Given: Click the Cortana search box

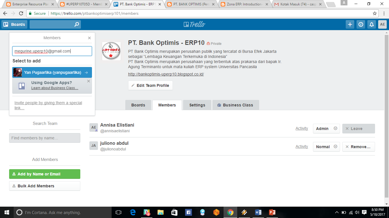Looking at the screenshot, I should click(62, 212).
